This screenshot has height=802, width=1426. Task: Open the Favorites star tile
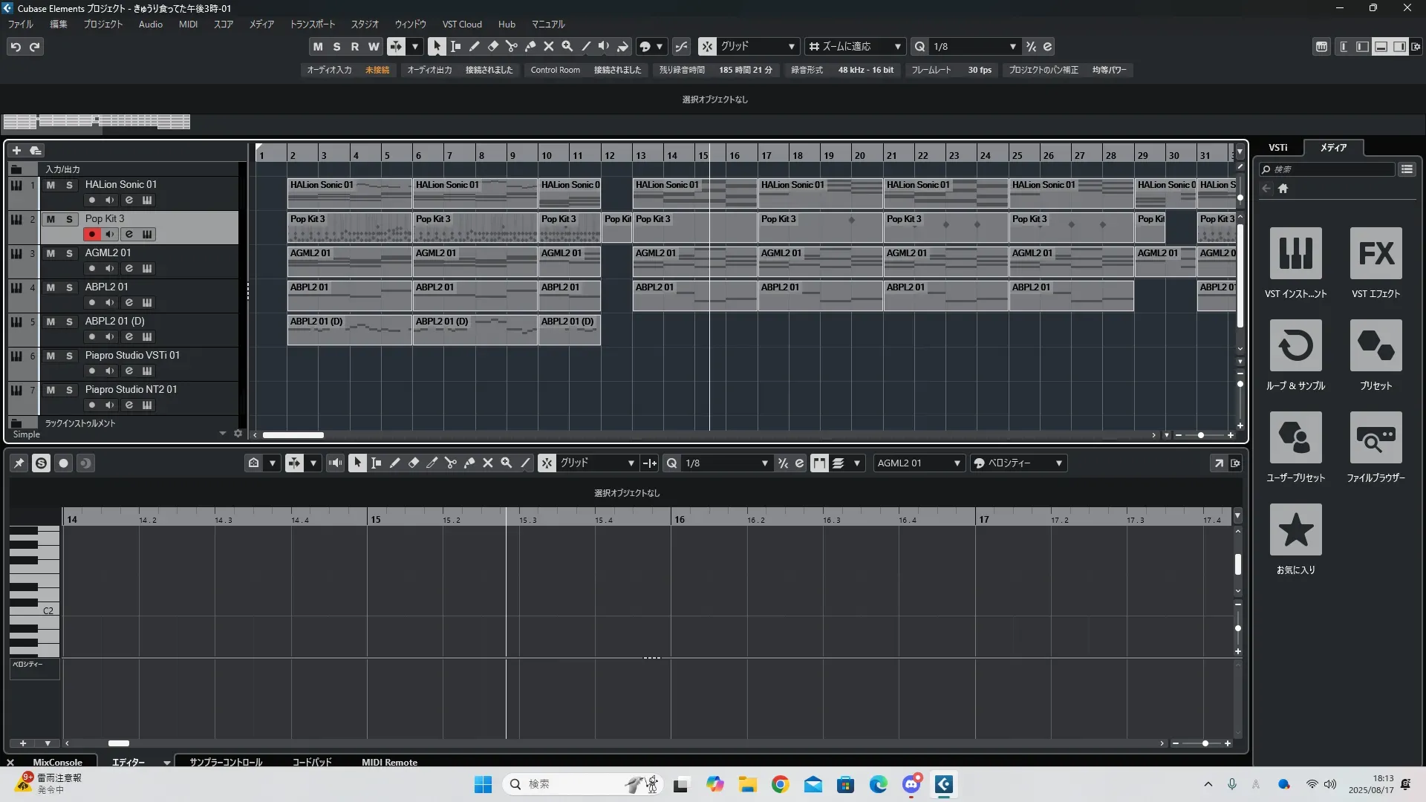pyautogui.click(x=1295, y=530)
